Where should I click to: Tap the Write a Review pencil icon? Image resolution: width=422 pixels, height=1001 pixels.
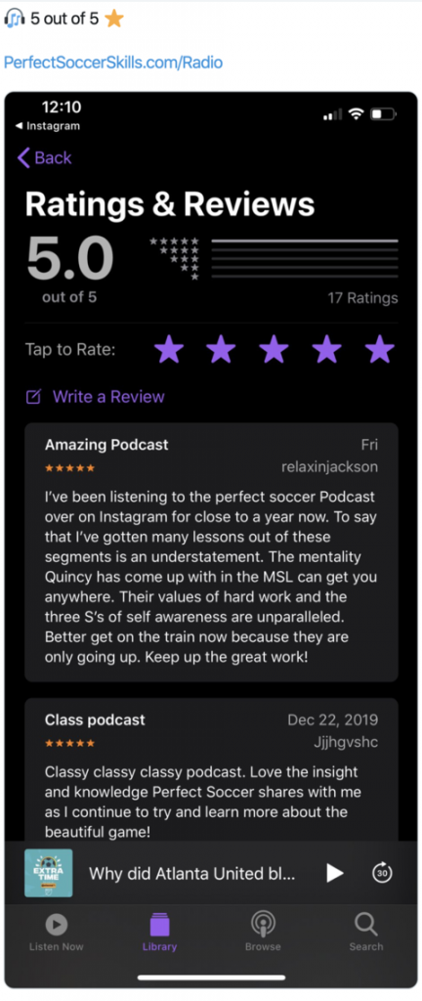[x=33, y=397]
